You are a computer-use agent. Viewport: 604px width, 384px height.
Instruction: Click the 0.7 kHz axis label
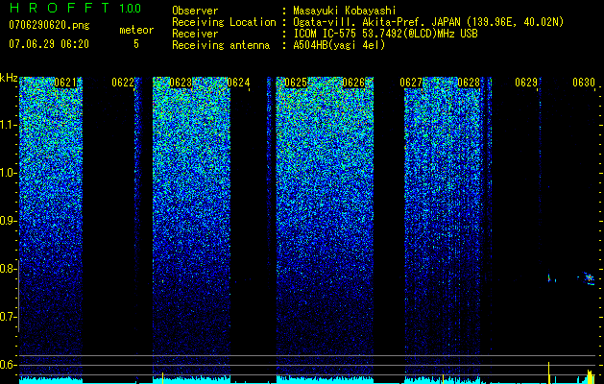(9, 317)
